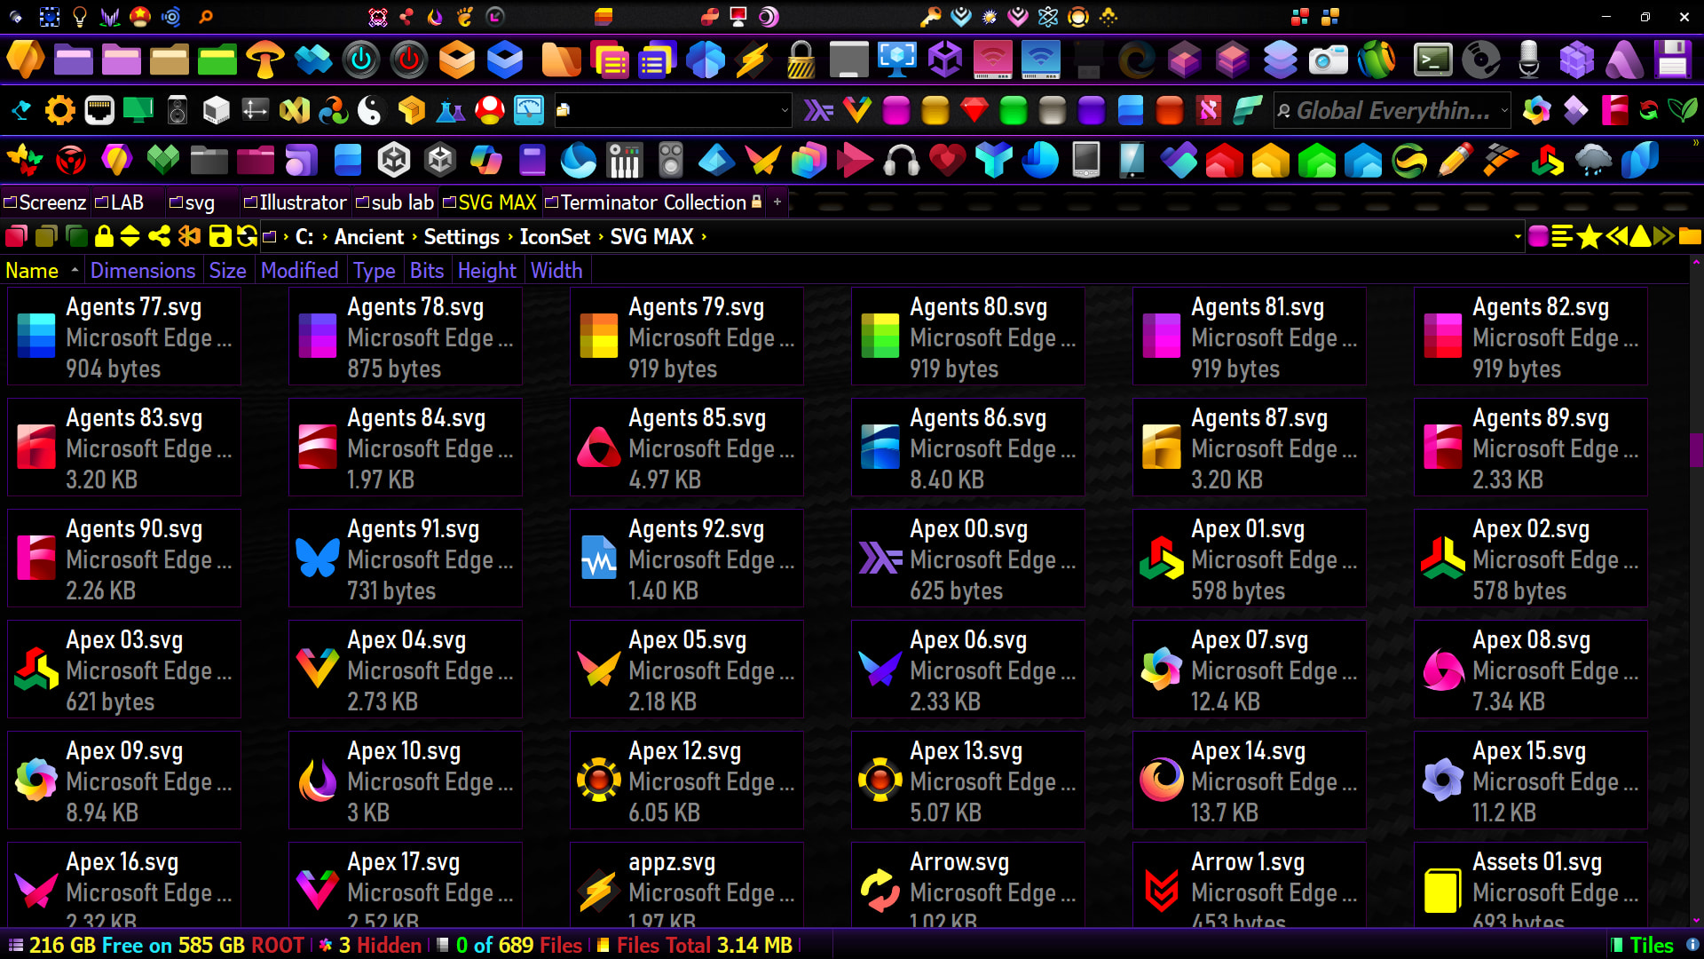Expand the chevron after Settings breadcrumb
Image resolution: width=1704 pixels, height=959 pixels.
509,237
